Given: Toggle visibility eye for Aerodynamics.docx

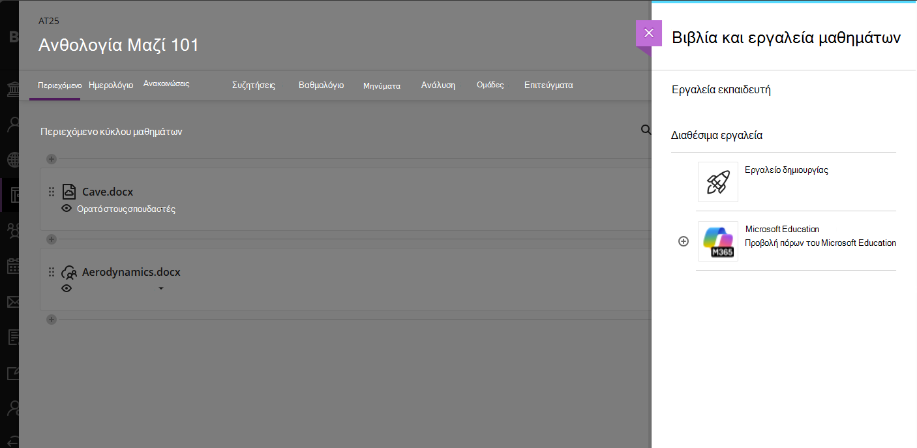Looking at the screenshot, I should point(67,288).
